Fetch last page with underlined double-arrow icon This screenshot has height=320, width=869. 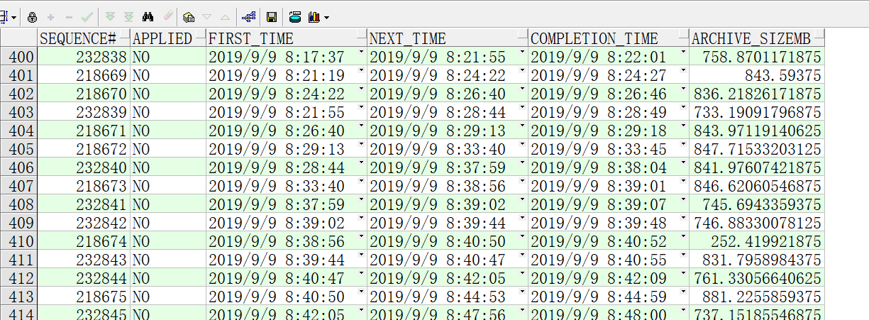(x=128, y=16)
